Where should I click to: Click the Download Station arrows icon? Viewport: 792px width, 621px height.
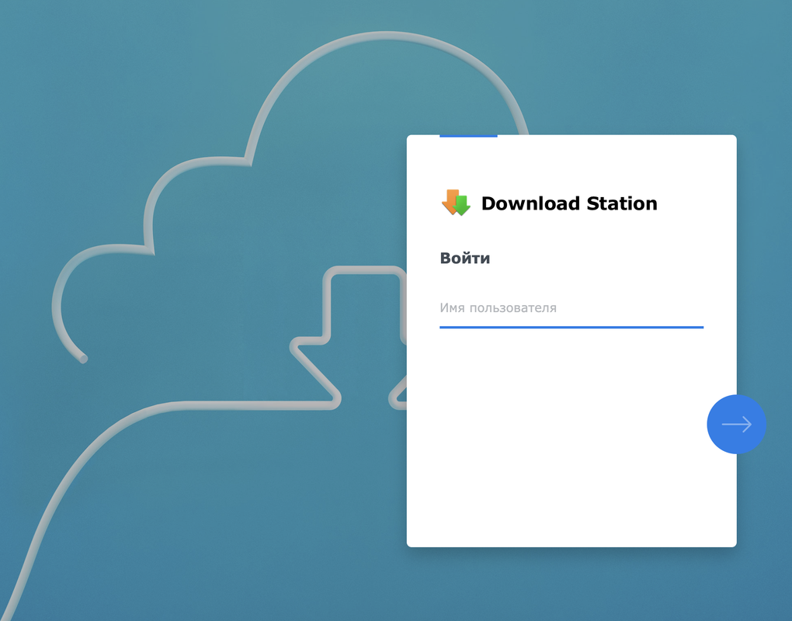click(456, 203)
